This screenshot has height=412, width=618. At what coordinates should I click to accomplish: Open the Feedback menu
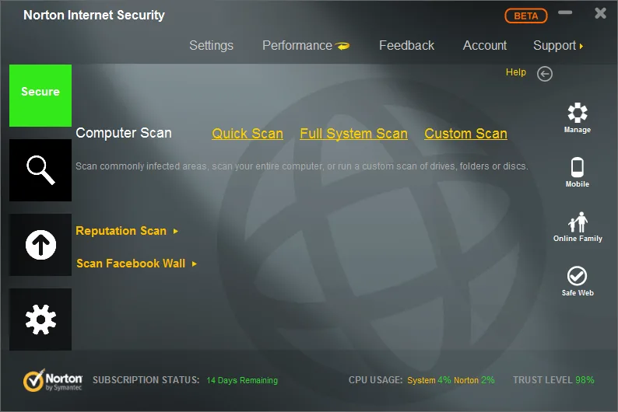[407, 46]
